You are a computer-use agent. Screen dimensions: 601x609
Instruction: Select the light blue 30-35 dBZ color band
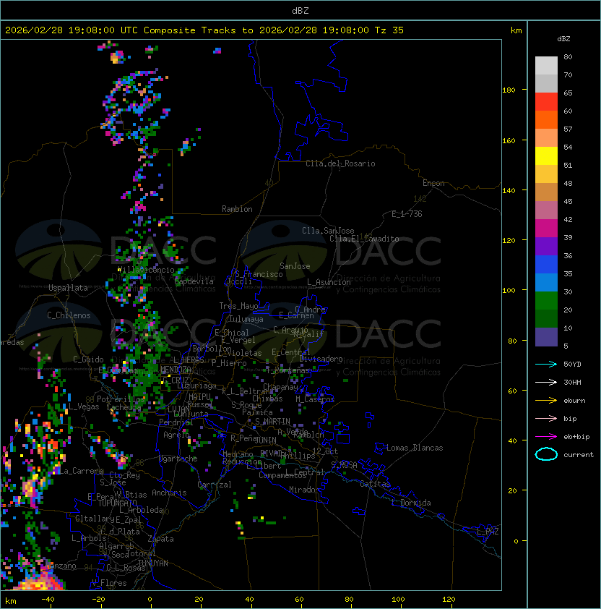point(546,283)
